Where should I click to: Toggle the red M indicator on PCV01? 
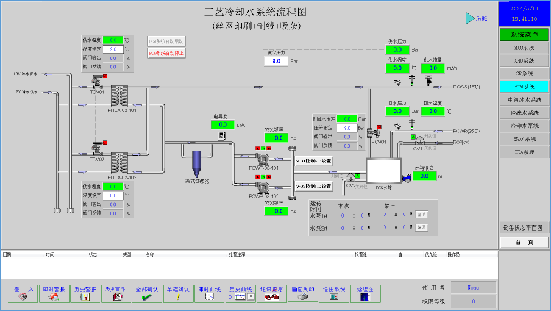tap(379, 127)
